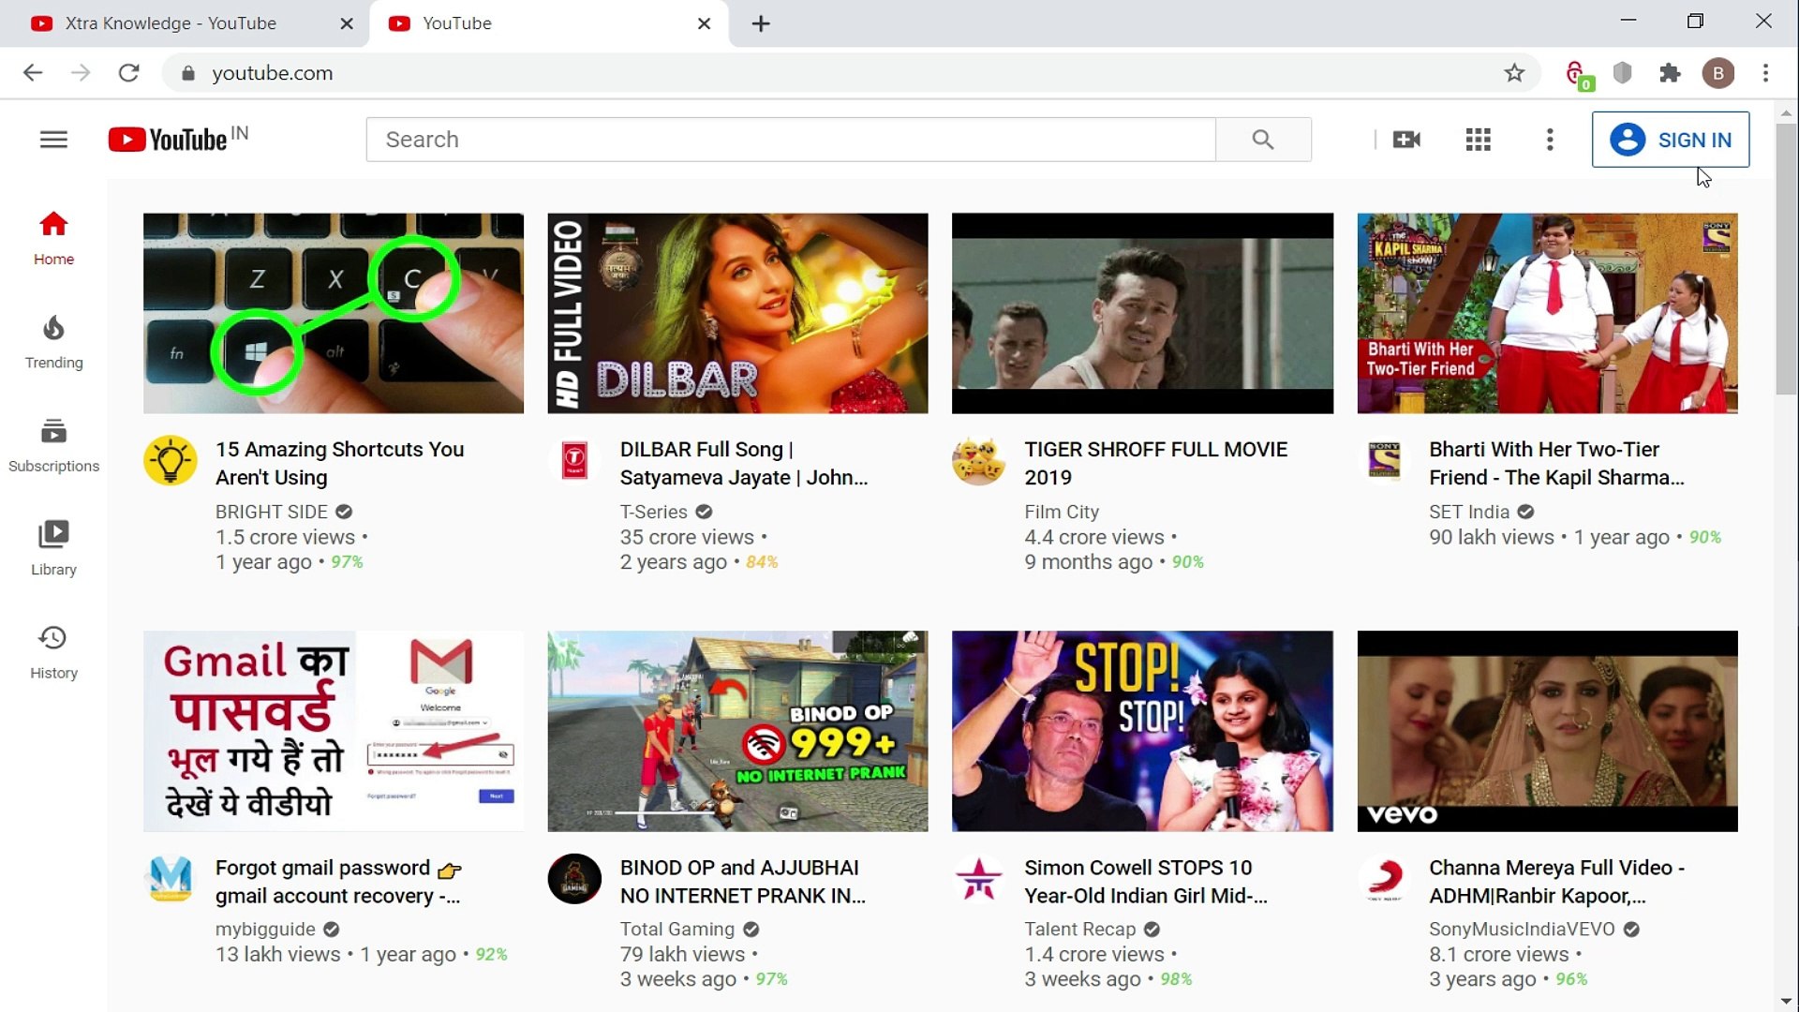Screen dimensions: 1799x1012
Task: Click the SIGN IN button
Action: pos(1671,139)
